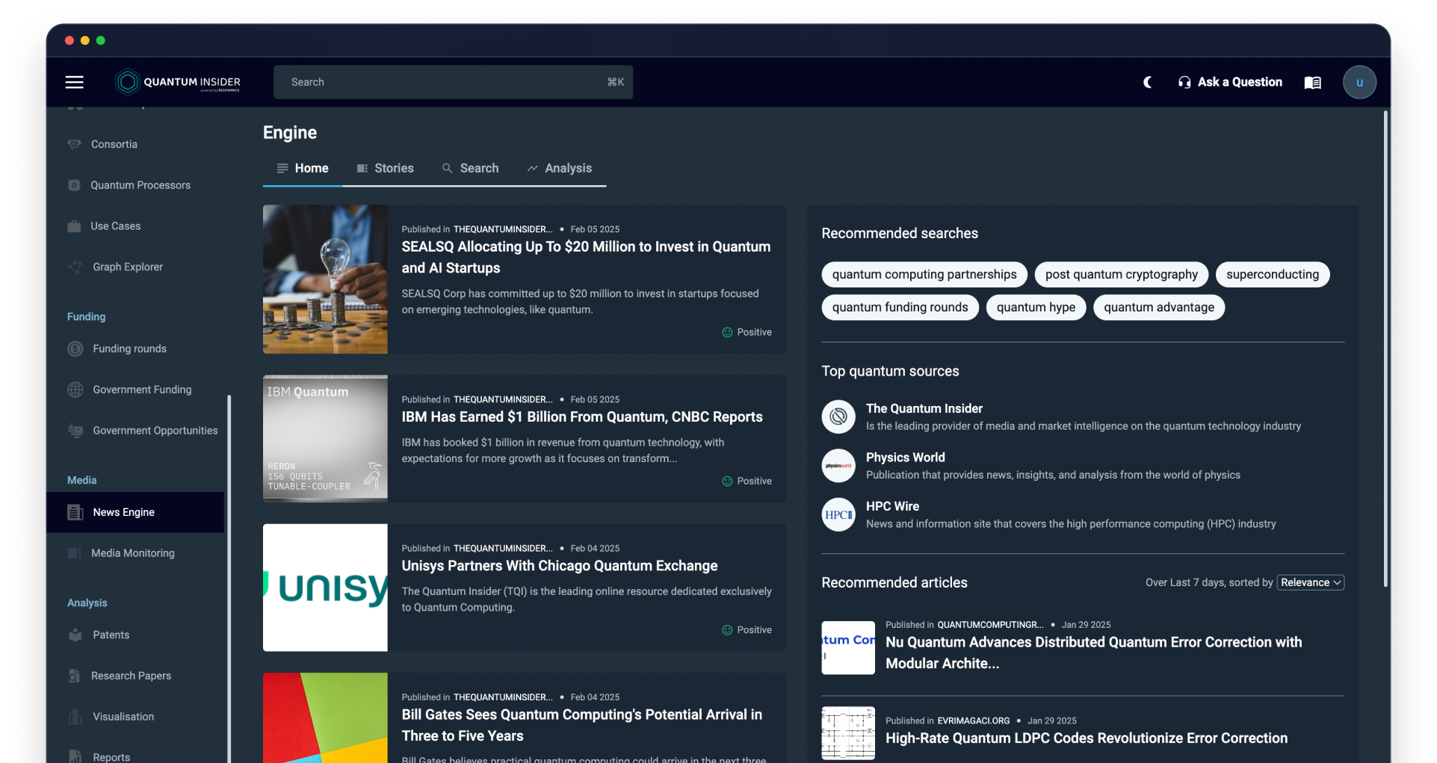Viewport: 1437px width, 763px height.
Task: Open Bill Gates Quantum Computing article
Action: (x=582, y=725)
